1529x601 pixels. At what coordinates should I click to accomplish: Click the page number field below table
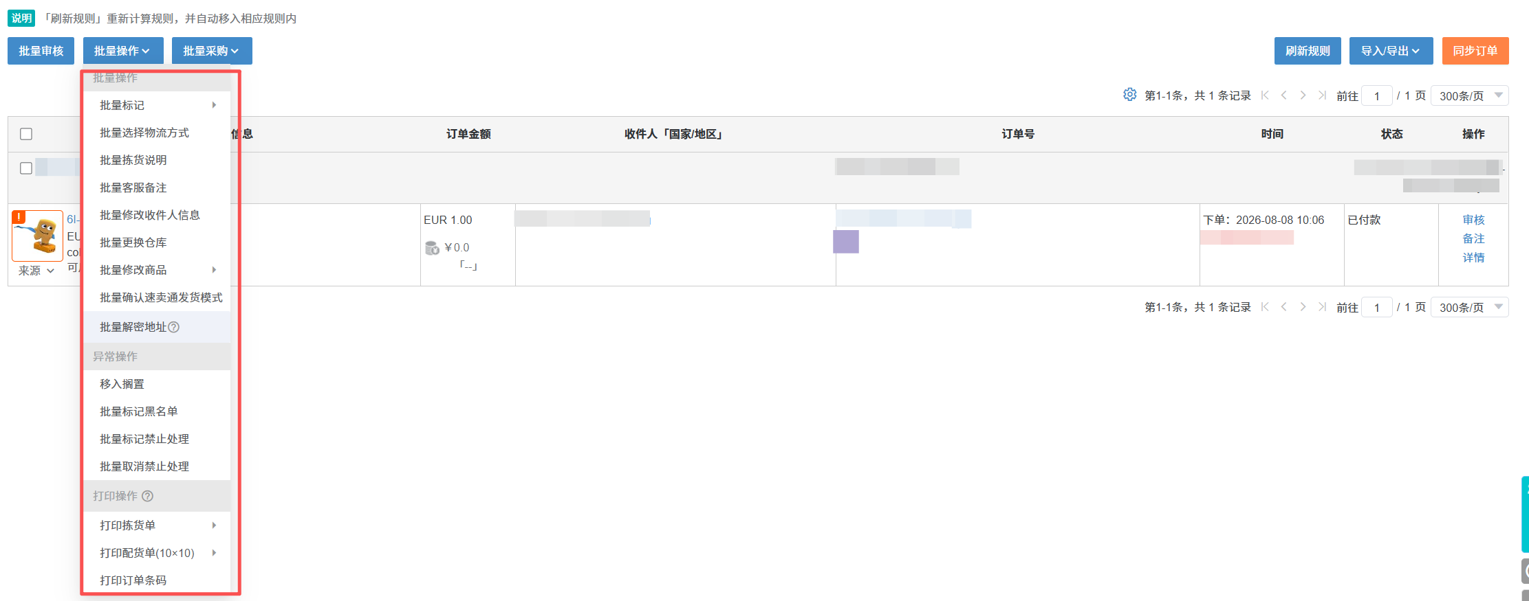point(1377,307)
